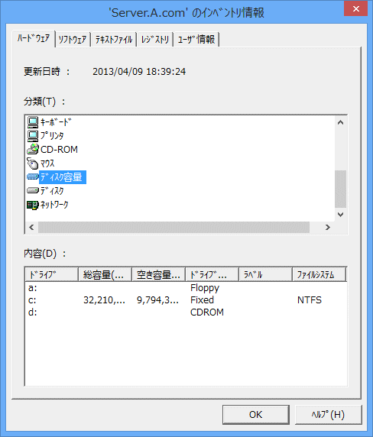Click the キーボード computer icon
This screenshot has width=373, height=437.
coord(33,122)
